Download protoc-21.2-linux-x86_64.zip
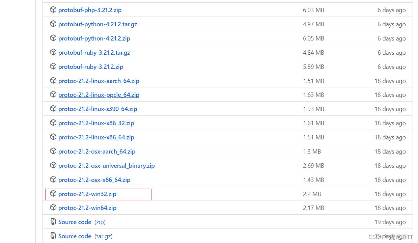Viewport: 418px width, 243px height. tap(96, 137)
